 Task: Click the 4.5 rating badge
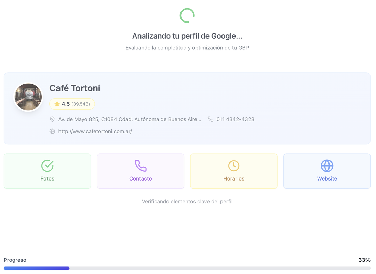click(72, 104)
